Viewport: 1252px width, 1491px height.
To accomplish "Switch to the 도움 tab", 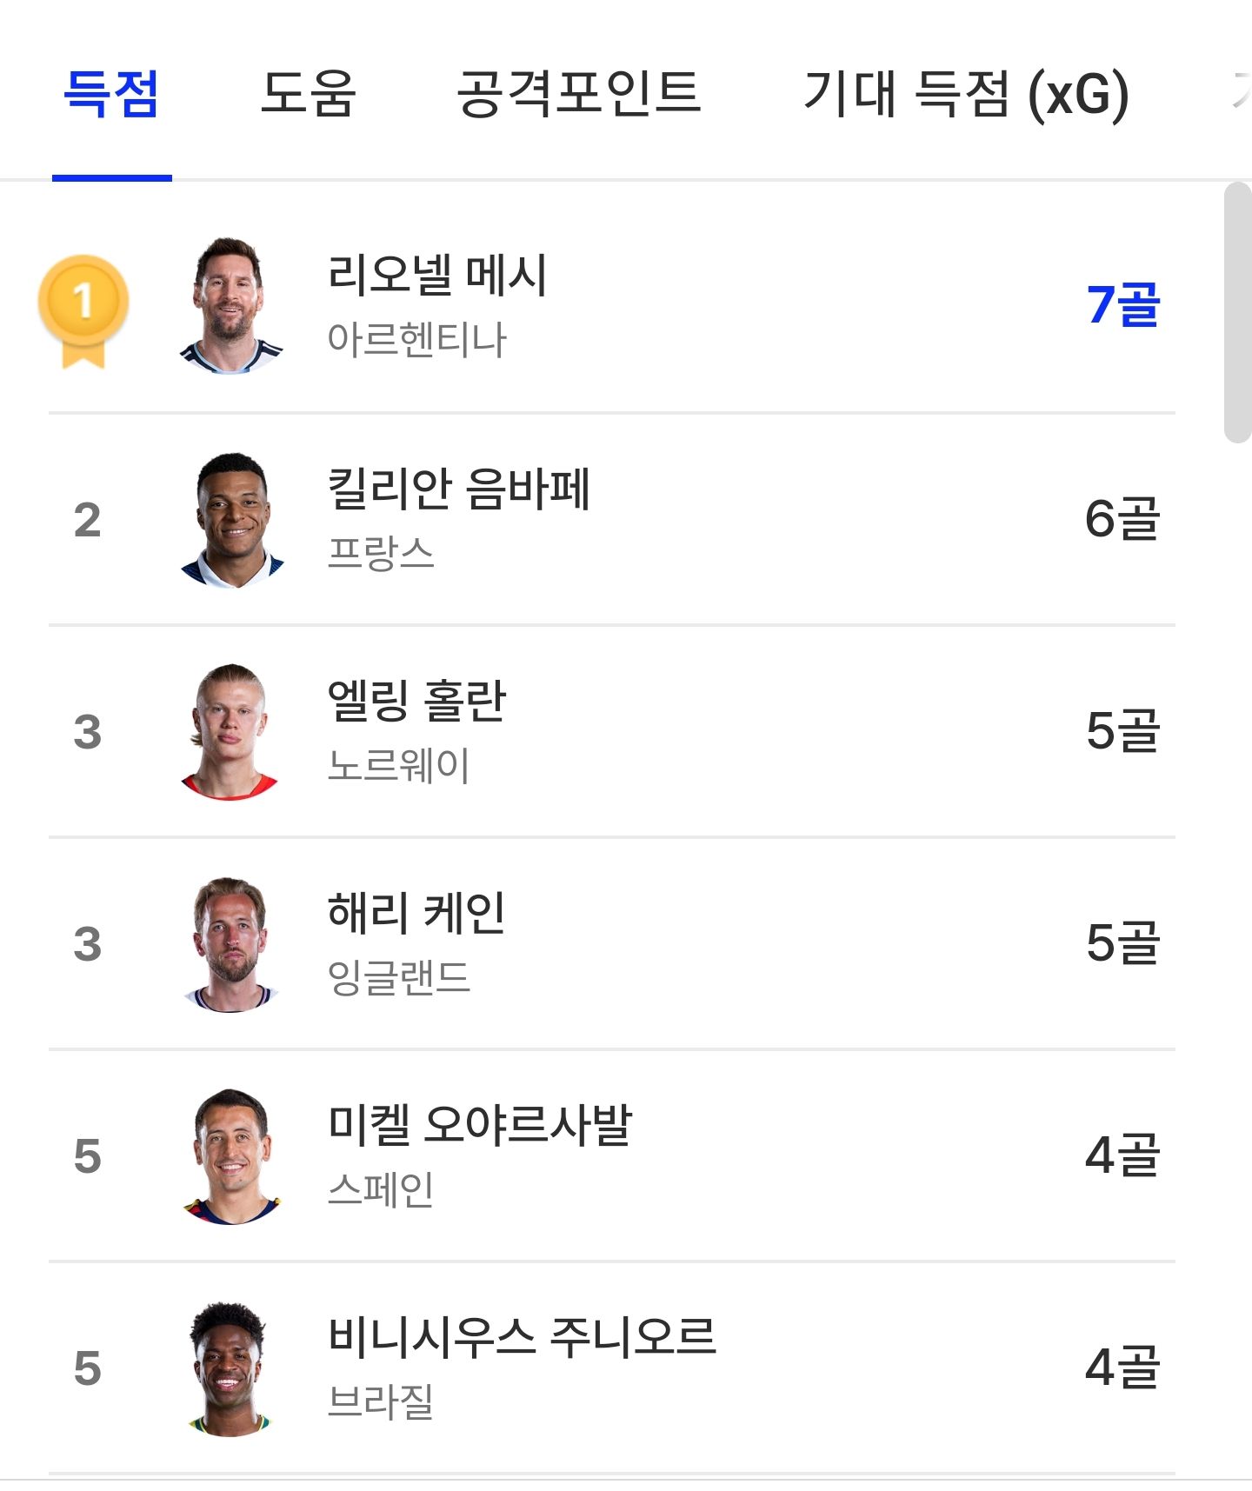I will coord(309,93).
